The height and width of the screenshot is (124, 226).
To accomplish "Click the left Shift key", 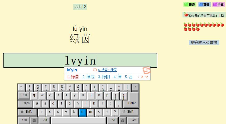I will pos(27,113).
